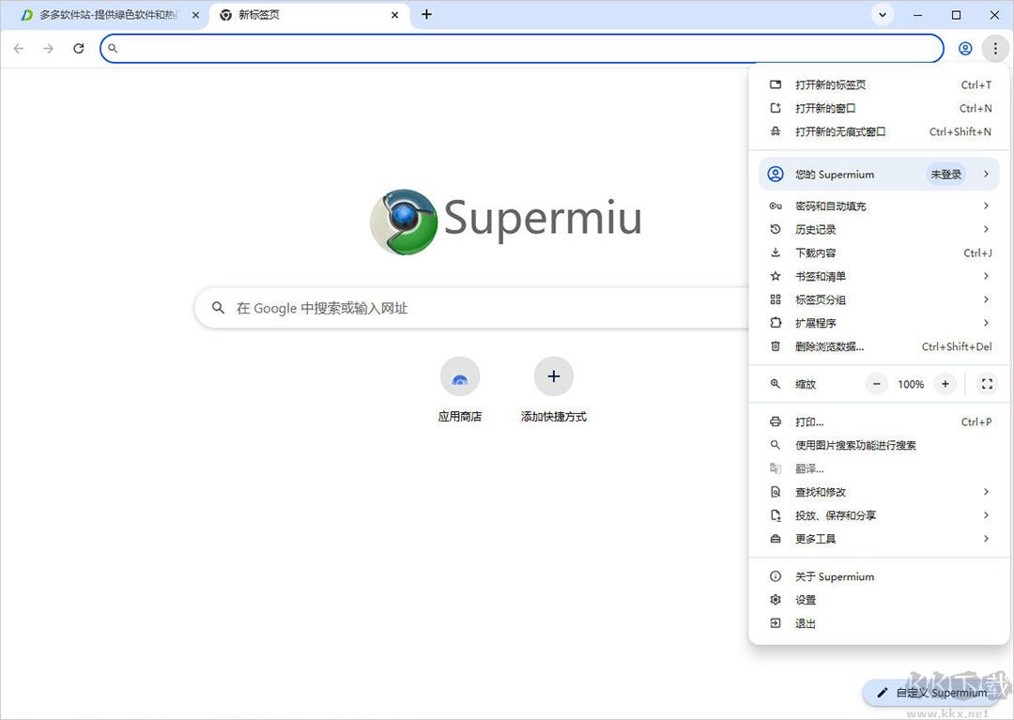
Task: Choose 打开新的窗口 menu entry
Action: [x=880, y=108]
